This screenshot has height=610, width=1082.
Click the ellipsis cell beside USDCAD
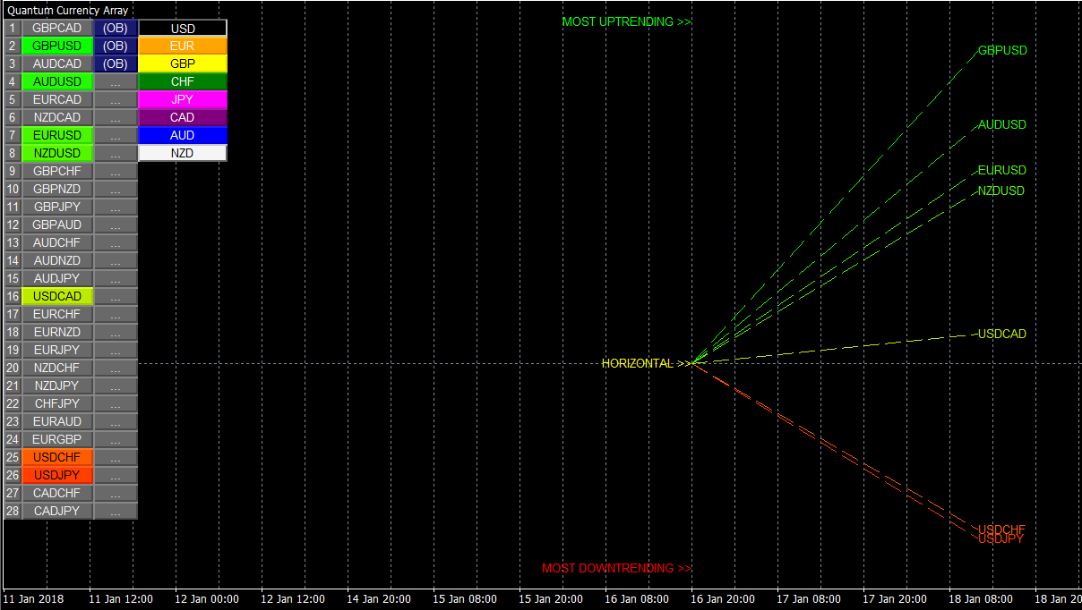point(116,296)
